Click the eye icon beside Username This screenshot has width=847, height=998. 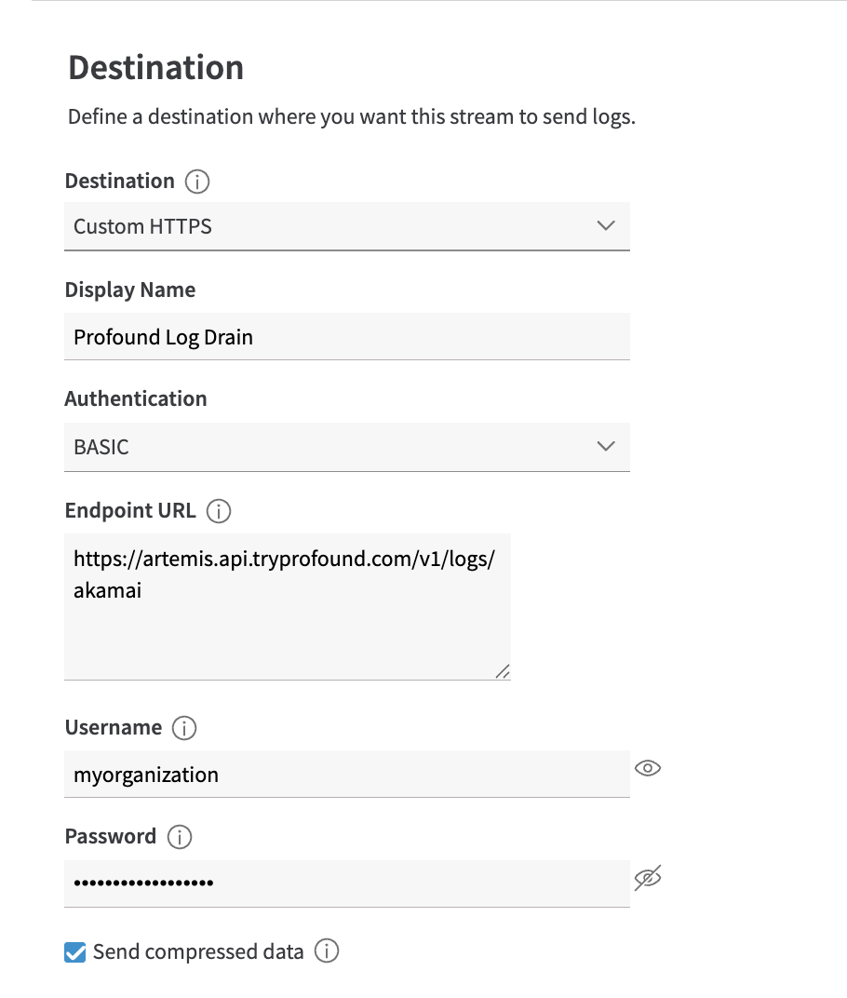(648, 768)
